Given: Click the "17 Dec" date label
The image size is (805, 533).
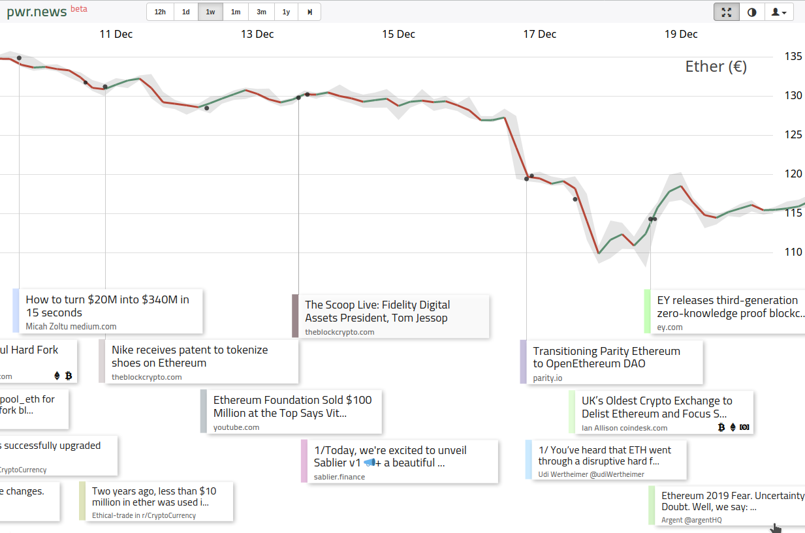Looking at the screenshot, I should 540,35.
